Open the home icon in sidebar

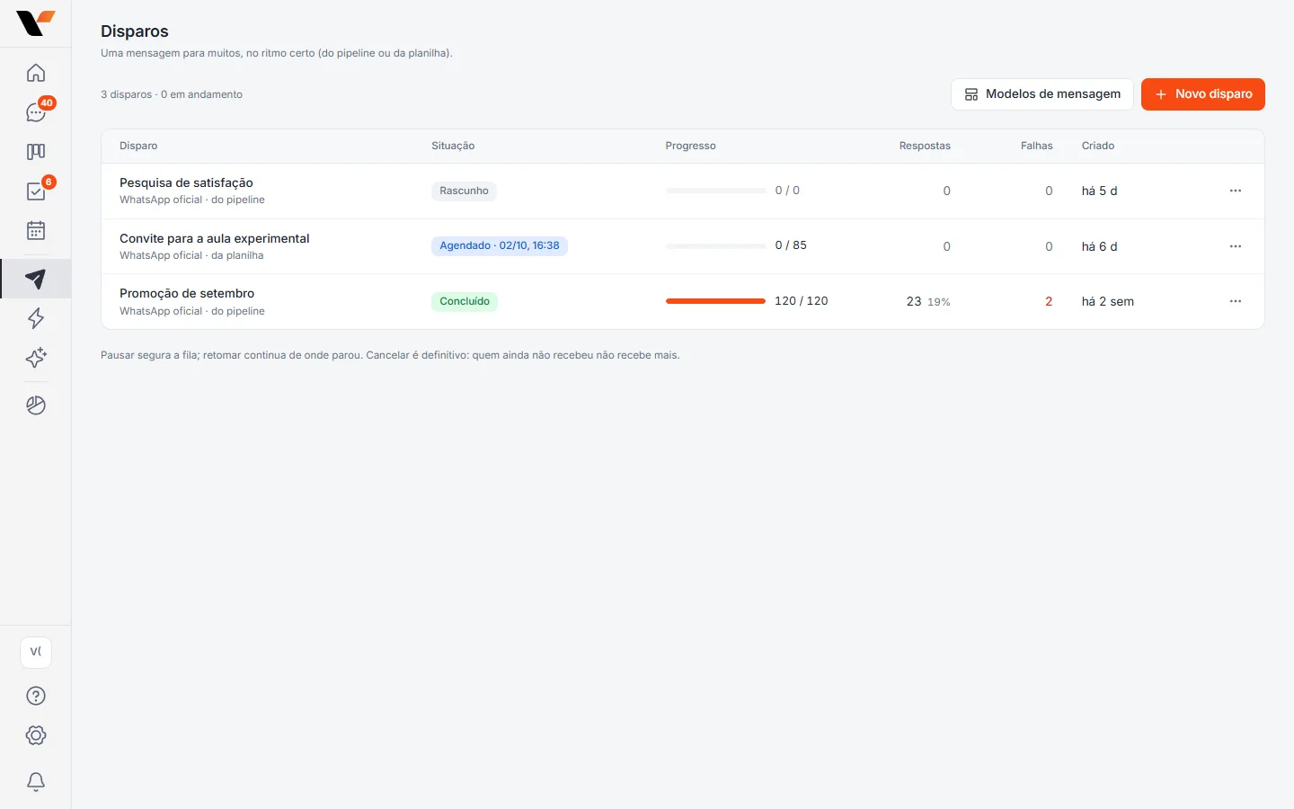click(36, 73)
